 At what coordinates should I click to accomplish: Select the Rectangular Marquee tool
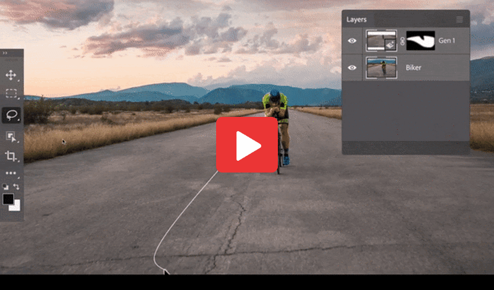pyautogui.click(x=11, y=93)
